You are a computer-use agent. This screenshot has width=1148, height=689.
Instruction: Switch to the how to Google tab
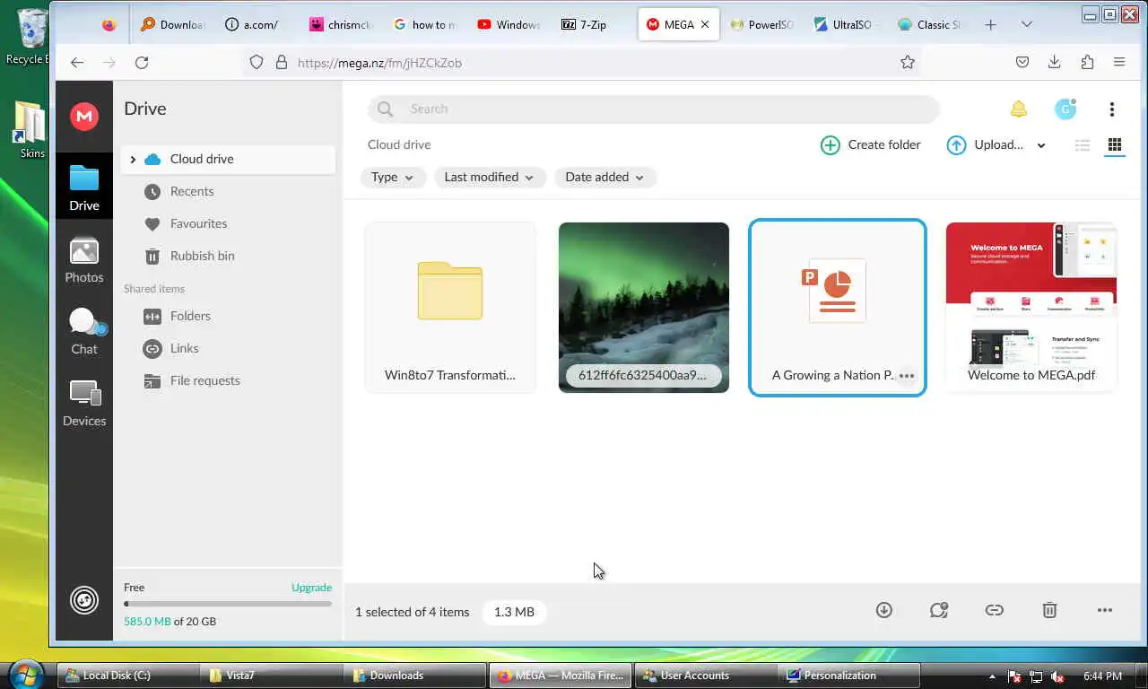pyautogui.click(x=424, y=24)
